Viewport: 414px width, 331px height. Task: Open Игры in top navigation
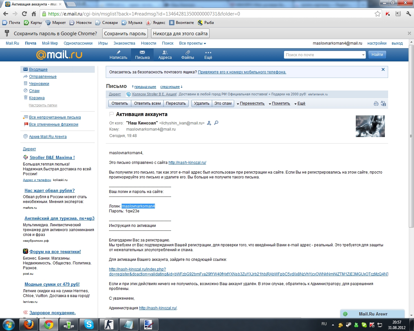[103, 43]
